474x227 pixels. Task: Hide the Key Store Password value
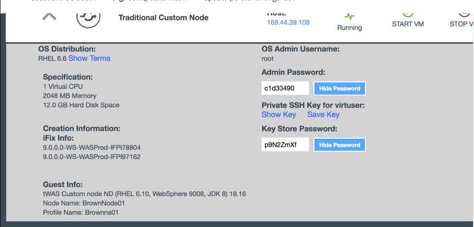(x=339, y=145)
